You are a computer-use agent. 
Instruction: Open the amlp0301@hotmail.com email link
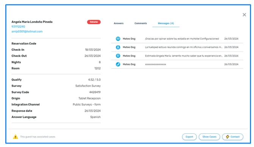point(27,31)
